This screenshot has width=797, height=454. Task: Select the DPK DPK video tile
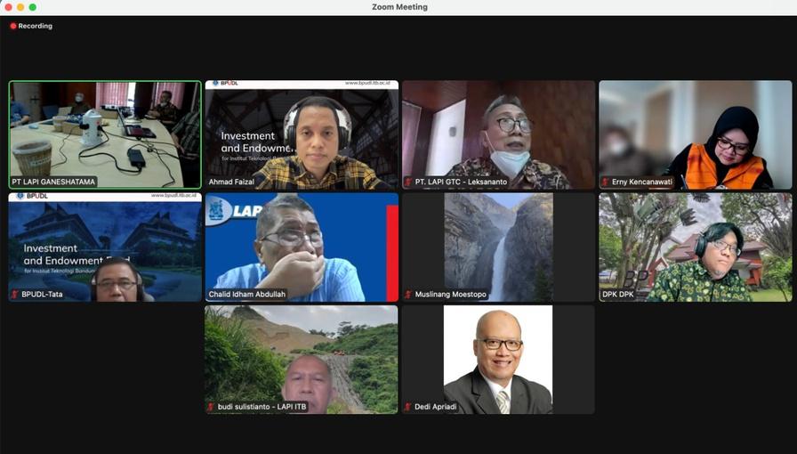[x=696, y=247]
